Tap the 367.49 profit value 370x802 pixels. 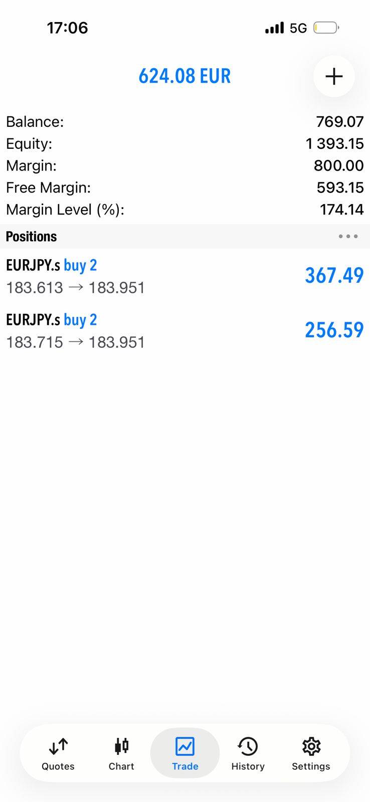point(334,276)
